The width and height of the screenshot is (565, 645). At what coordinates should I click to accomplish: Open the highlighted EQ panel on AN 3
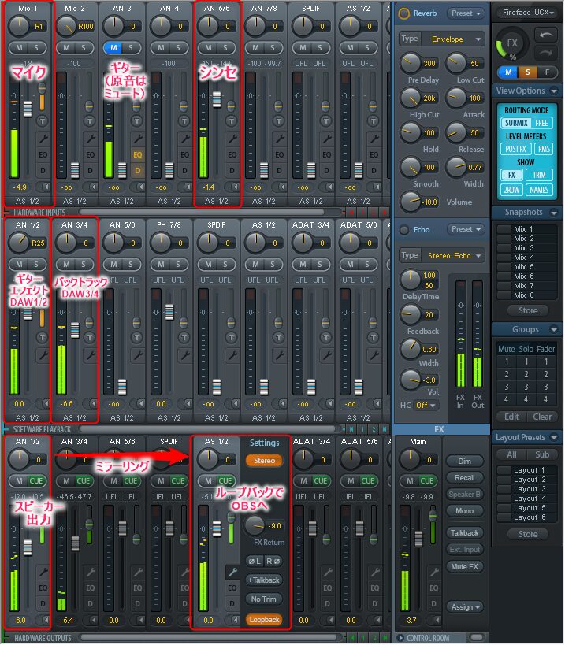(x=137, y=154)
